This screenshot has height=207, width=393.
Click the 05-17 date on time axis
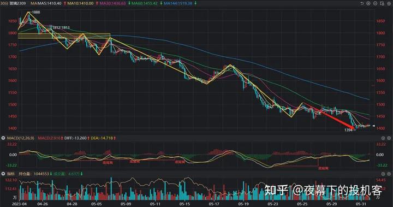214,204
